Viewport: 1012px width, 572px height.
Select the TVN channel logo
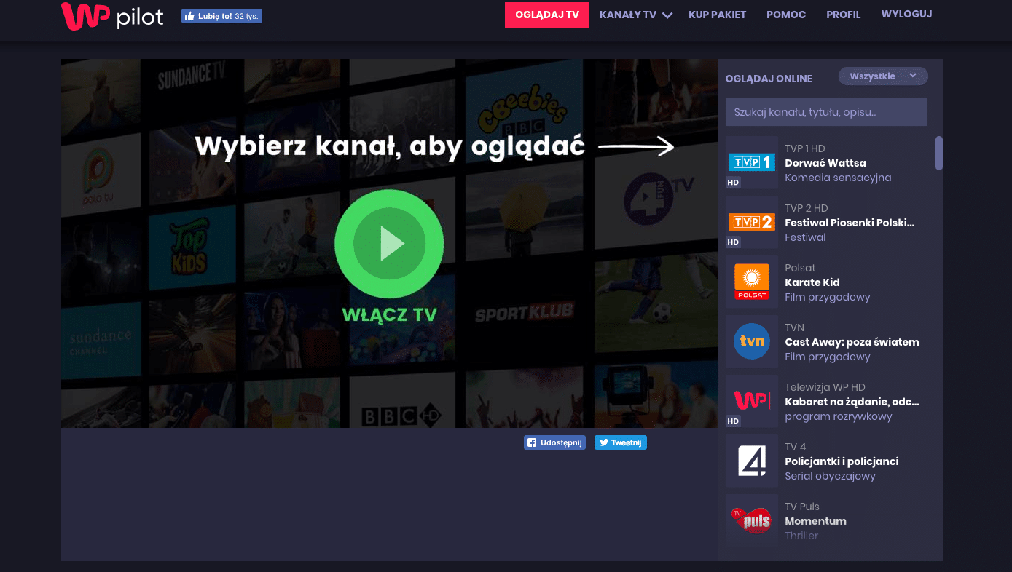click(752, 341)
